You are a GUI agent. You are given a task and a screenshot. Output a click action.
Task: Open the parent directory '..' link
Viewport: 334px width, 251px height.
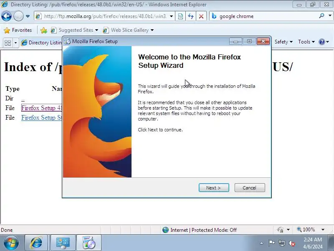point(23,99)
